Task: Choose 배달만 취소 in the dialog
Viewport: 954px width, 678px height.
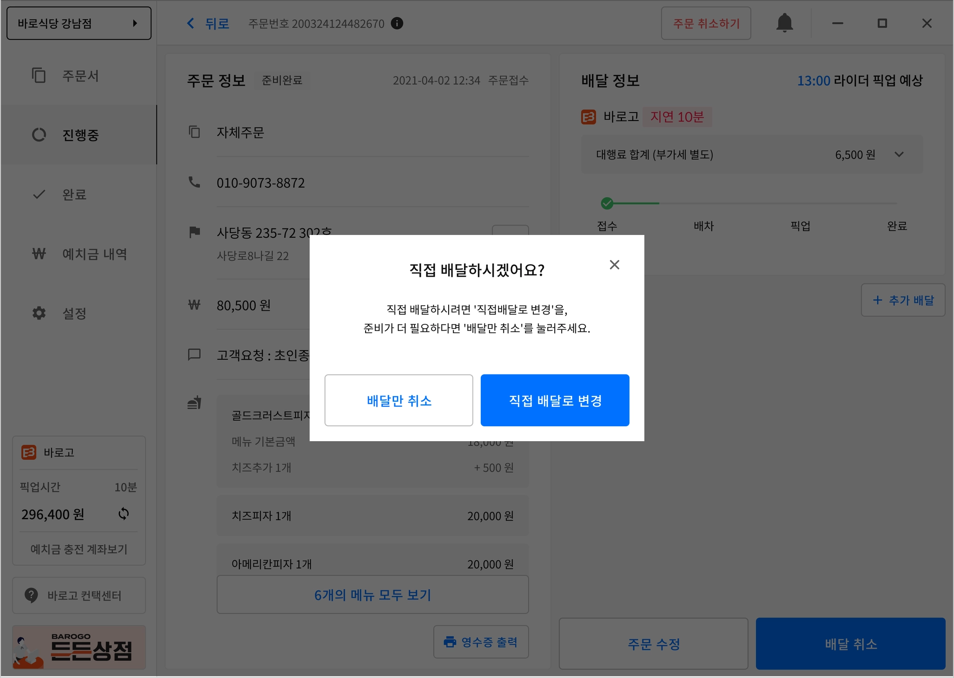Action: coord(399,400)
